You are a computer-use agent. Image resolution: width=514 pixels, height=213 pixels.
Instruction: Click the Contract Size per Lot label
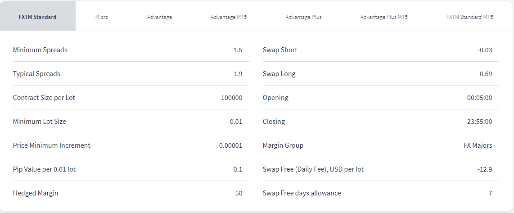point(44,97)
